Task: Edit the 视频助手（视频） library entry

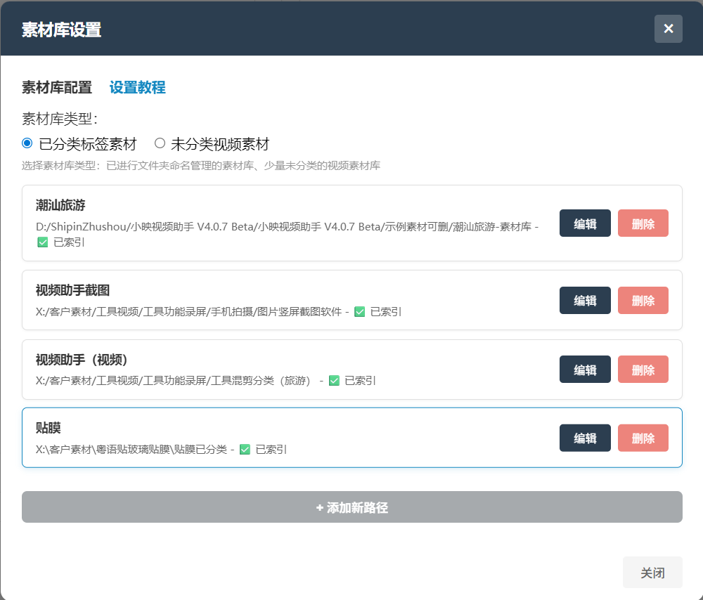Action: (585, 370)
